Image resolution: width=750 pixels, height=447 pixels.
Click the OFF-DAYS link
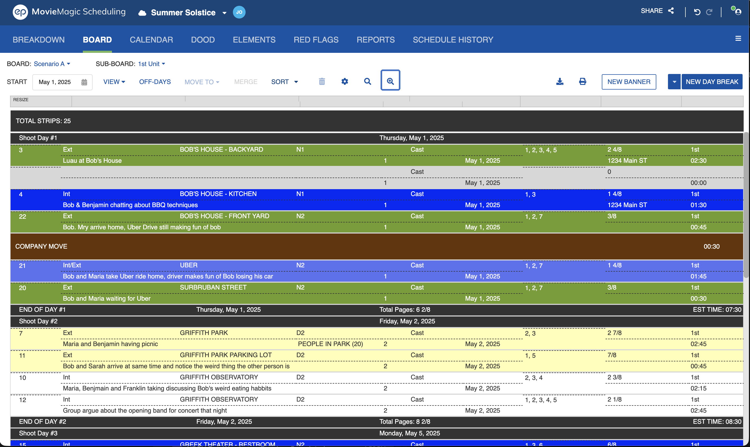155,82
